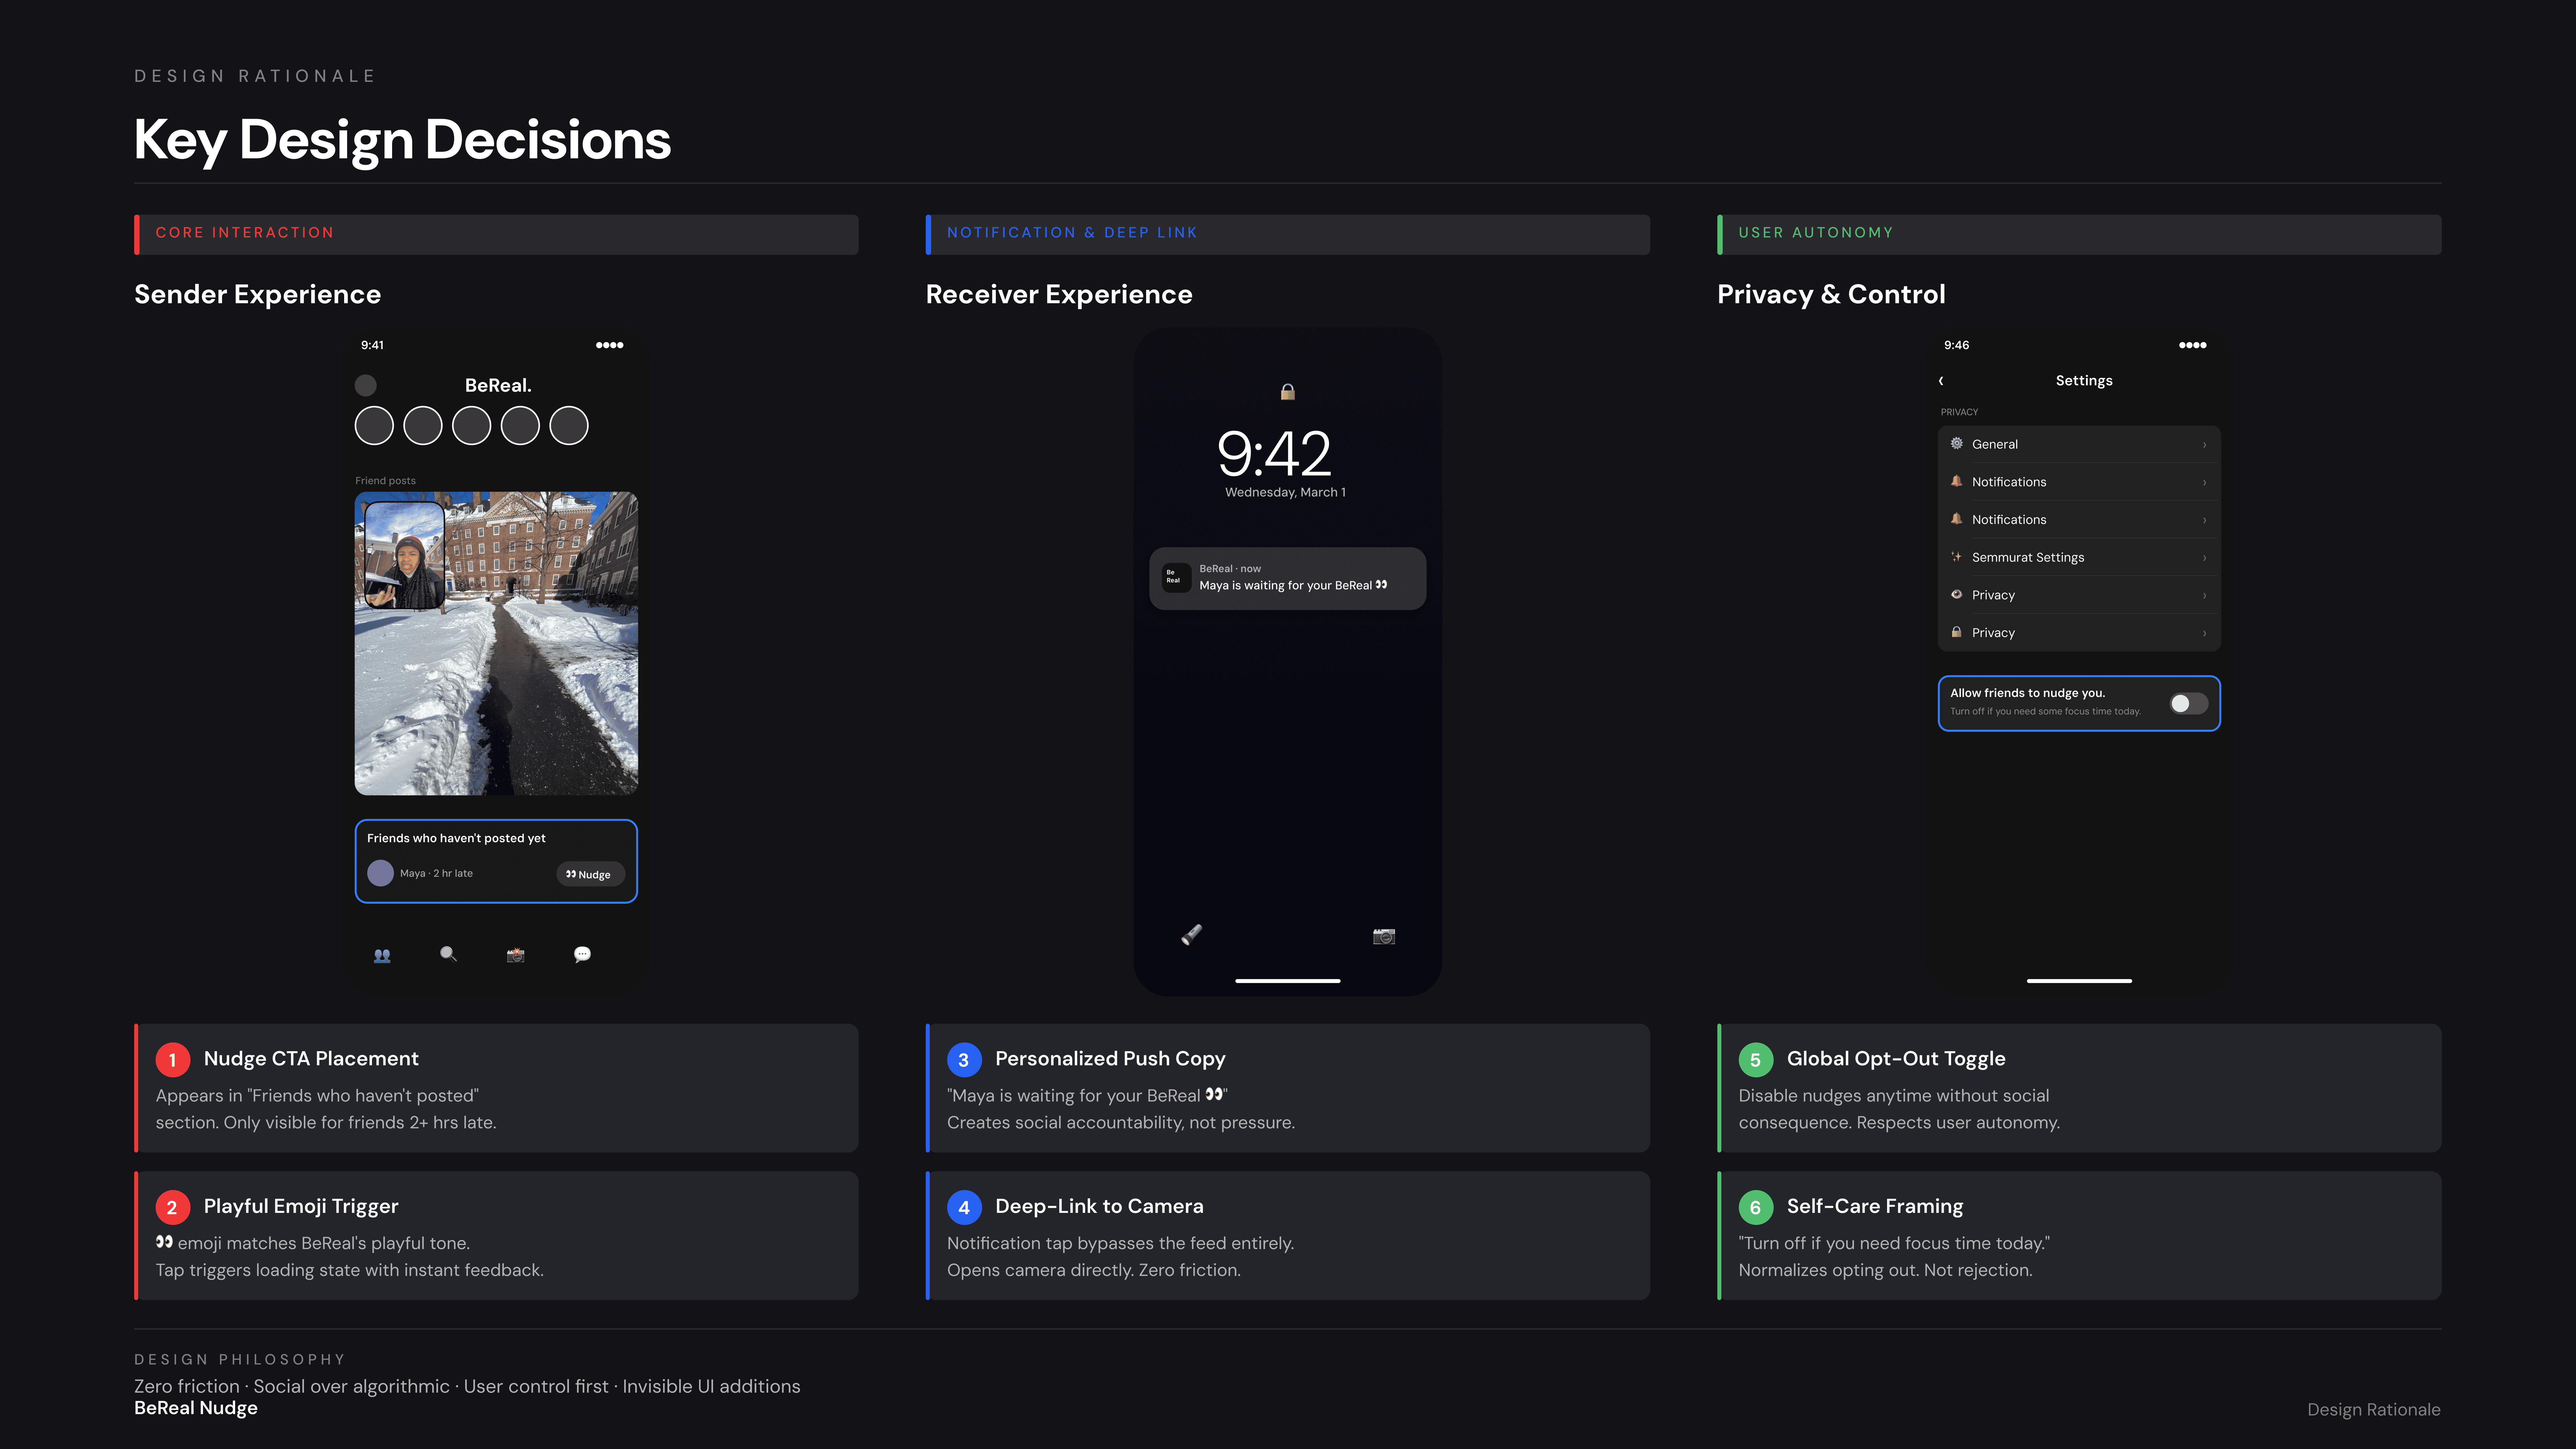Go back using Settings back chevron
Viewport: 2576px width, 1449px height.
[x=1941, y=381]
